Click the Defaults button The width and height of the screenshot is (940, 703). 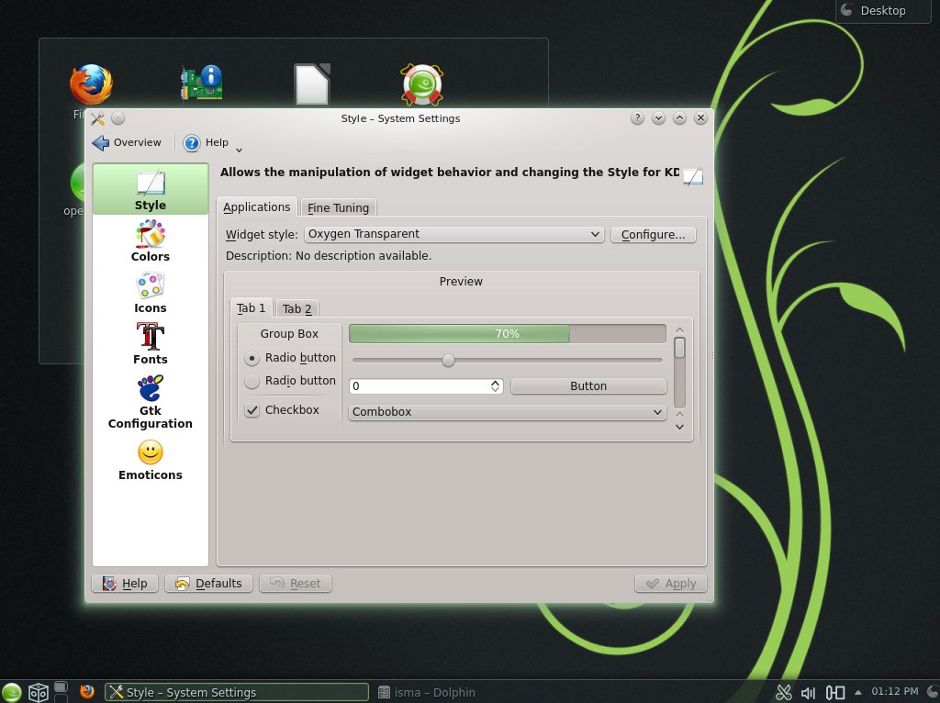tap(208, 583)
